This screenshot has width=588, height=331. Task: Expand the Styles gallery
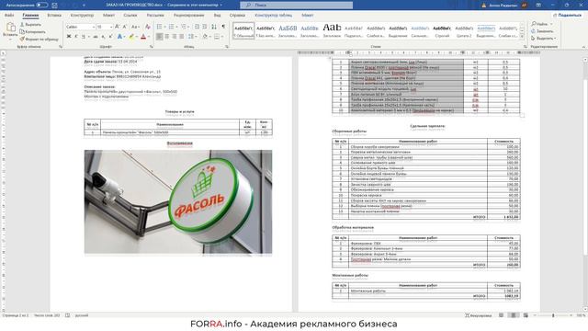pos(522,37)
